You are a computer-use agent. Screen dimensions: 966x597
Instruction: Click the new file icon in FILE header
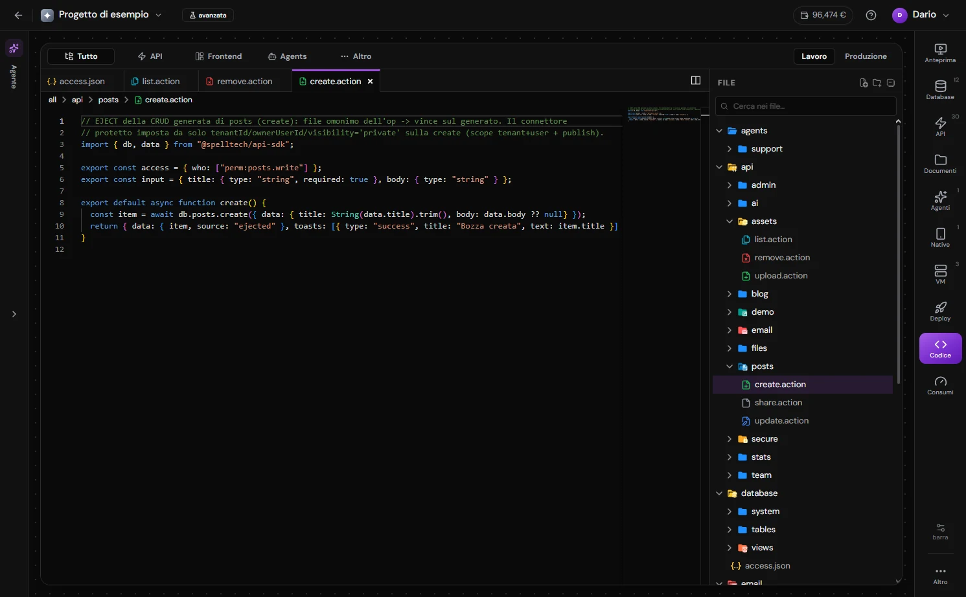point(864,83)
